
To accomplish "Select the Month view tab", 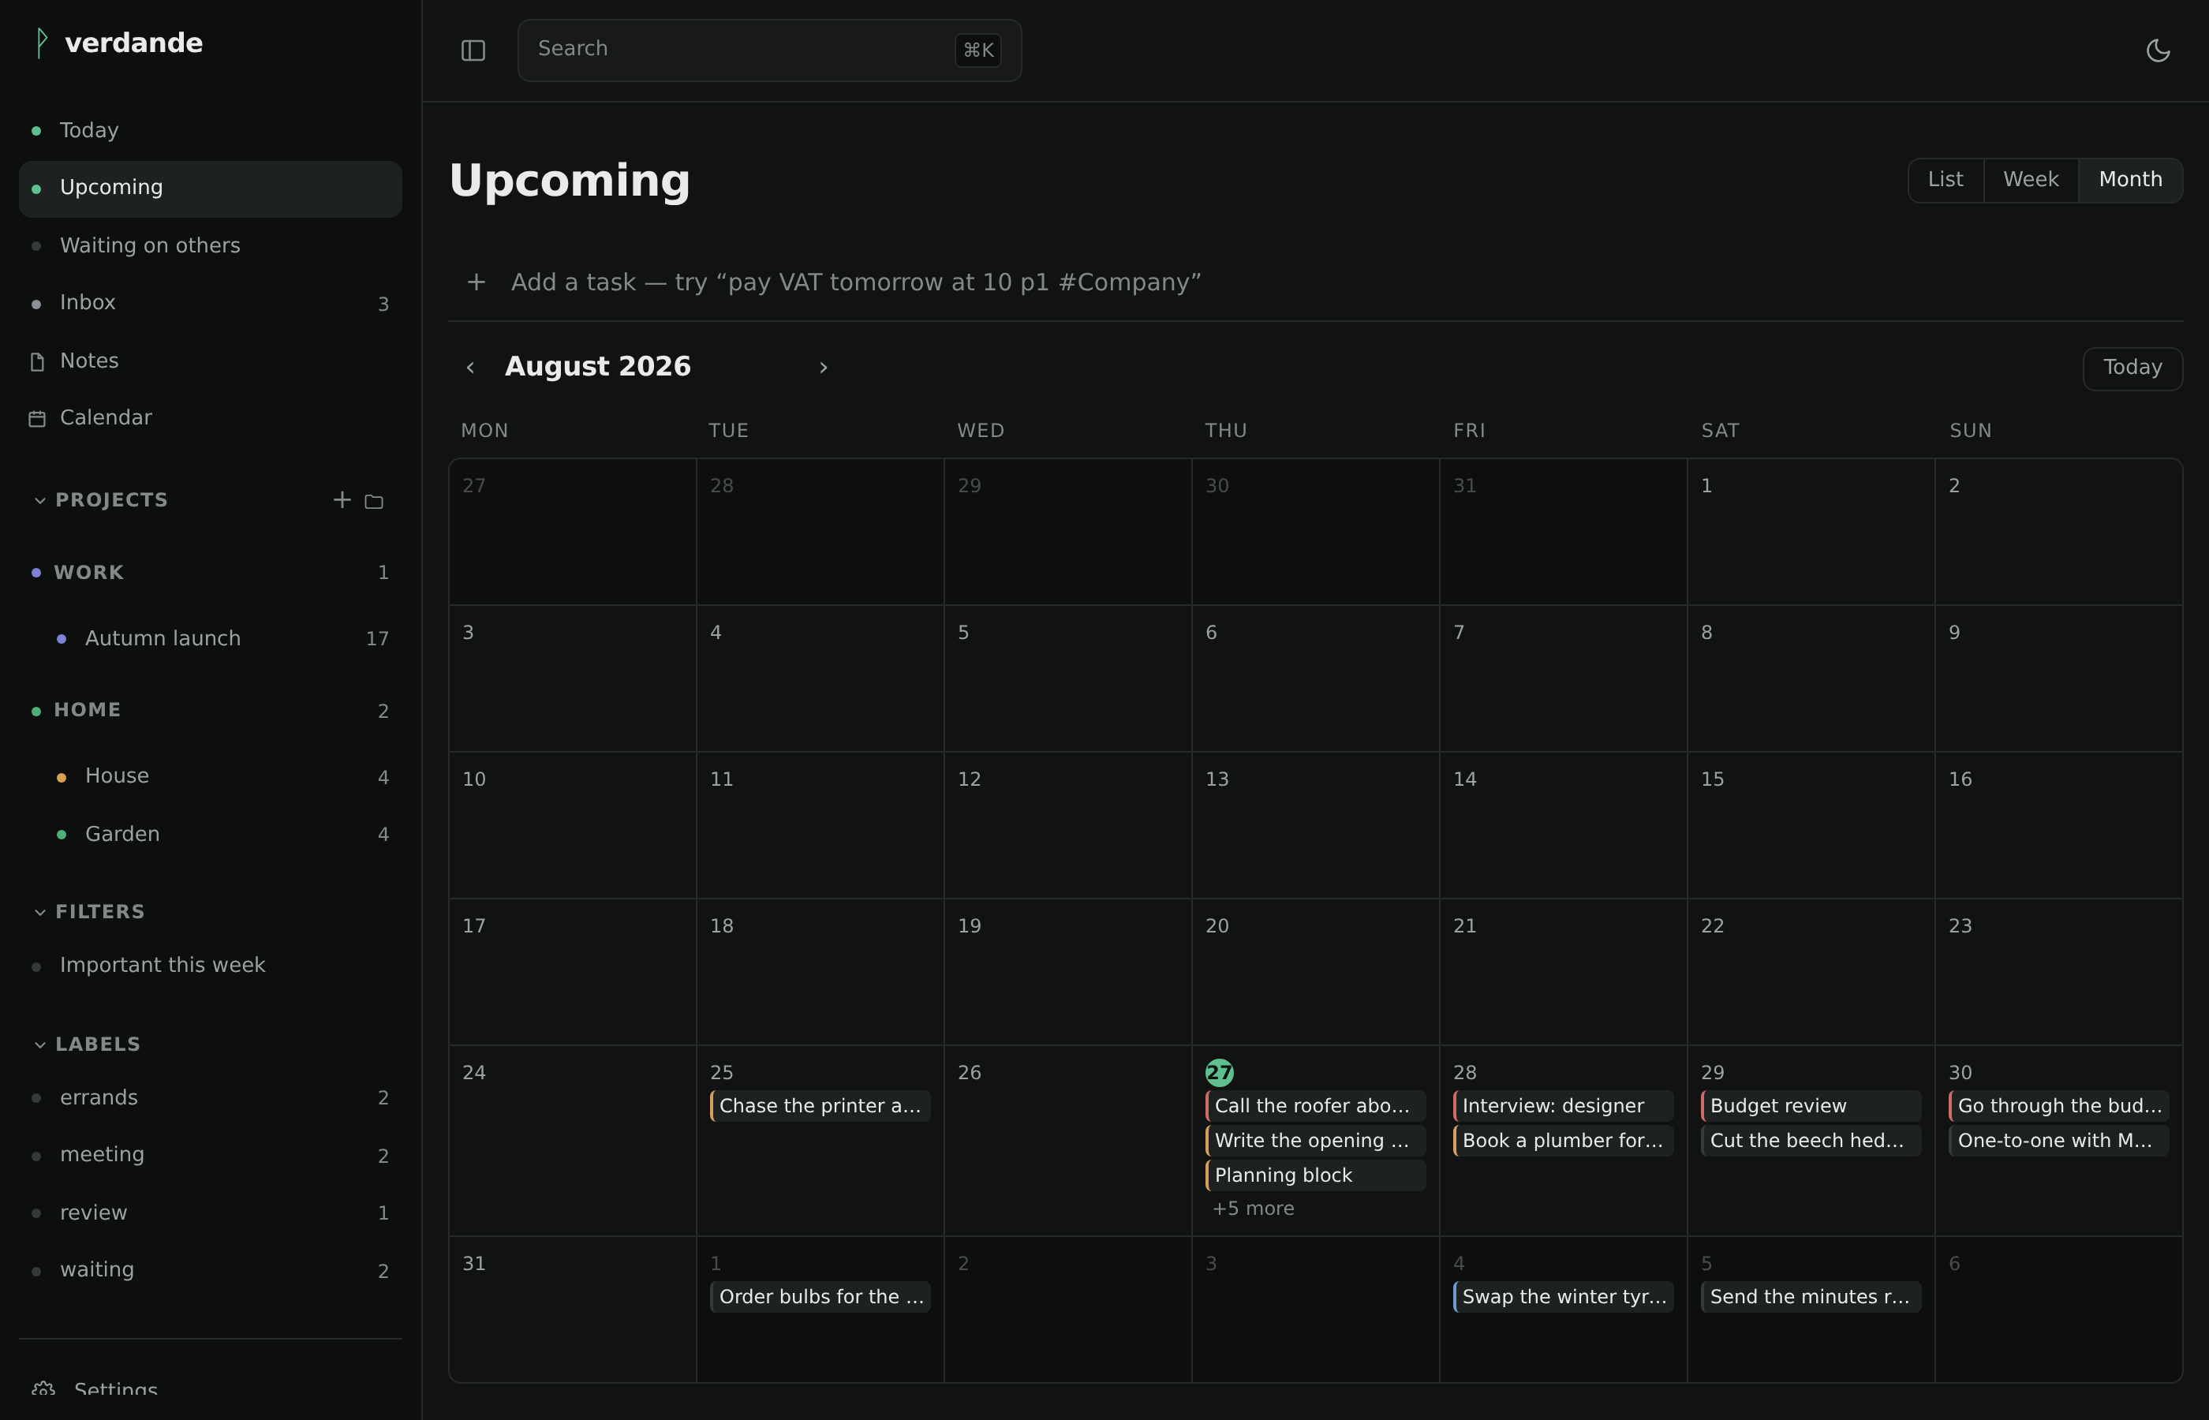I will (2131, 180).
